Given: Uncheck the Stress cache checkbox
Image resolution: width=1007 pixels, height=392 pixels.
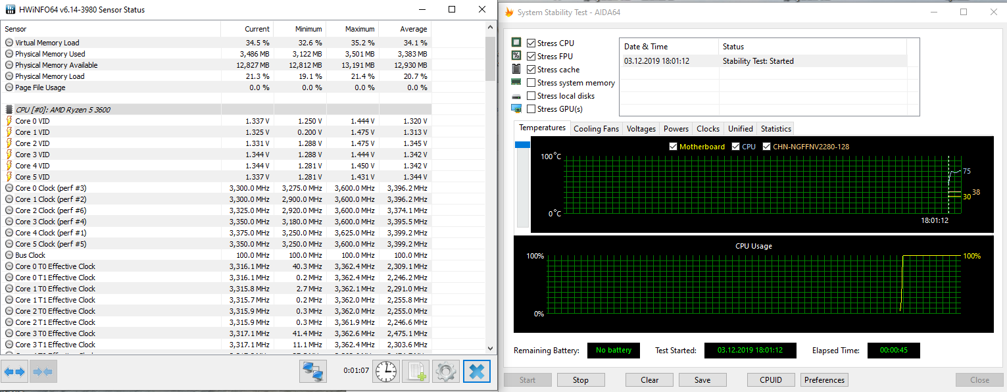Looking at the screenshot, I should 531,70.
